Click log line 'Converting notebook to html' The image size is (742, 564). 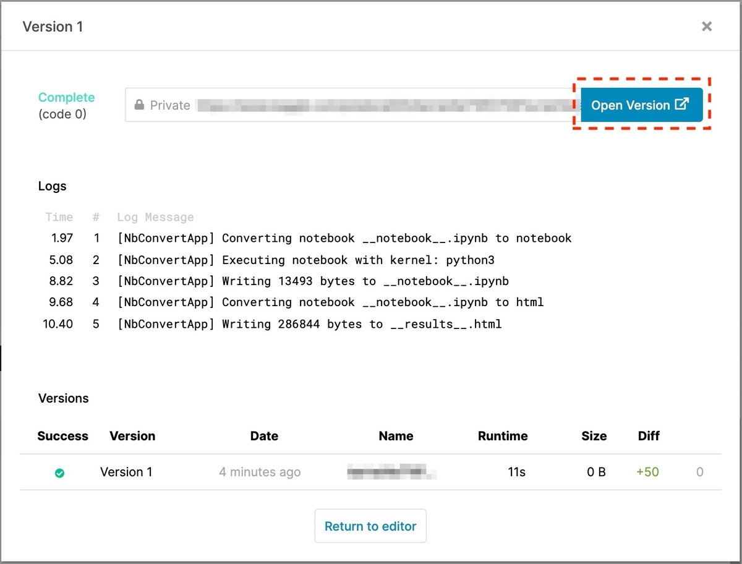click(x=330, y=302)
